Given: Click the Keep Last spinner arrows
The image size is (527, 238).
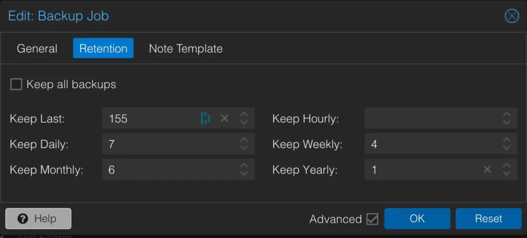Looking at the screenshot, I should 244,118.
